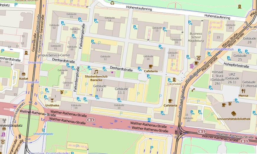This screenshot has width=257, height=154.
Task: Click the bicycle parking icon left of Gebäude 14
Action: point(96,21)
